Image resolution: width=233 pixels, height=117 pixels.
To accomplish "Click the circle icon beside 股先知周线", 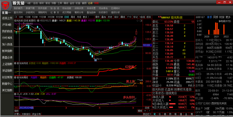I will 15,77.
